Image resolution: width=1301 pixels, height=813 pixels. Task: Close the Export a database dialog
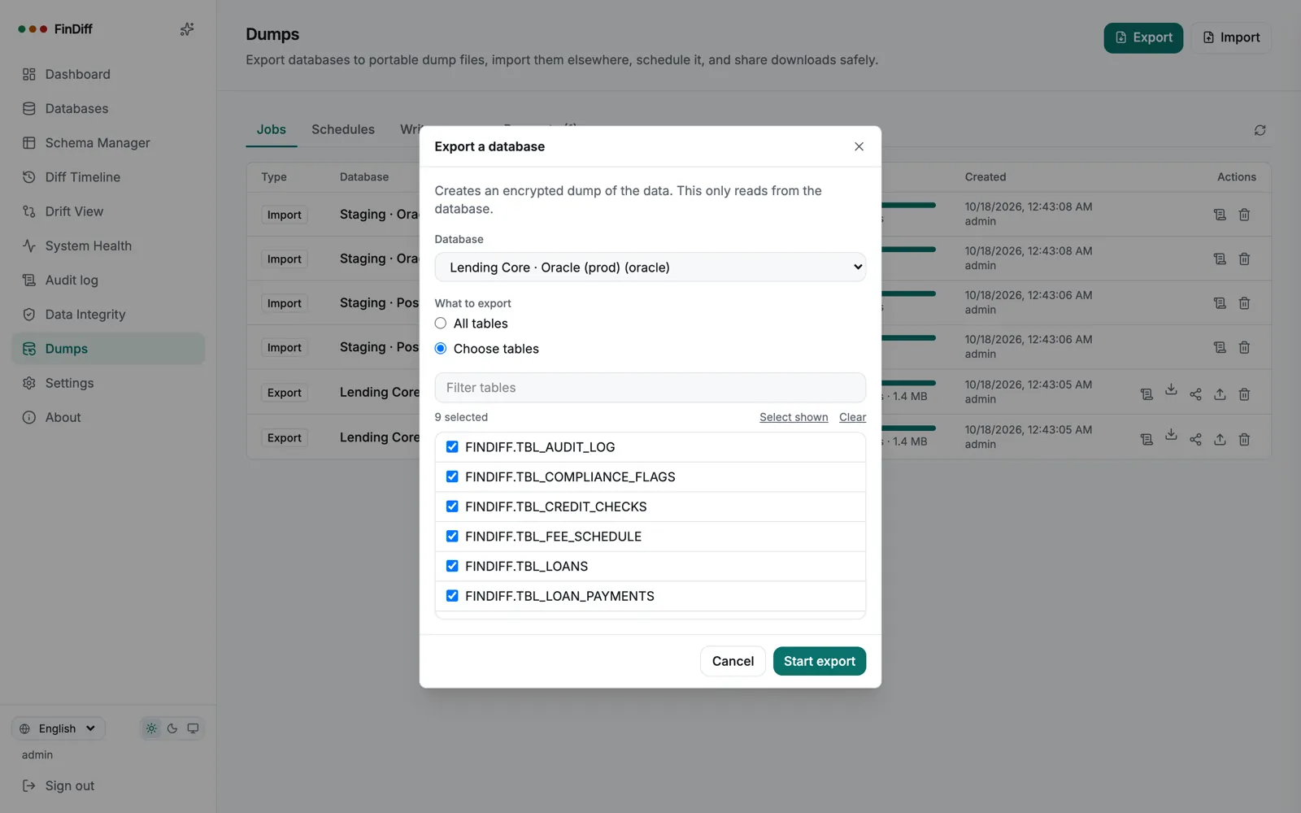[x=859, y=146]
